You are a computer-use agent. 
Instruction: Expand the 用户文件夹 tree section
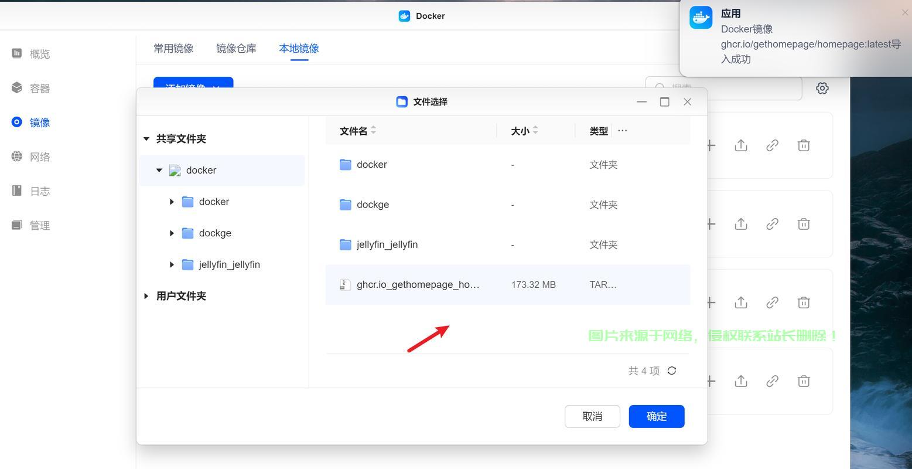coord(146,296)
